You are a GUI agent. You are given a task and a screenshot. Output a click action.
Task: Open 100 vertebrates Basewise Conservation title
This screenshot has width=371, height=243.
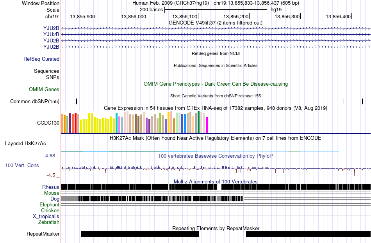216,156
